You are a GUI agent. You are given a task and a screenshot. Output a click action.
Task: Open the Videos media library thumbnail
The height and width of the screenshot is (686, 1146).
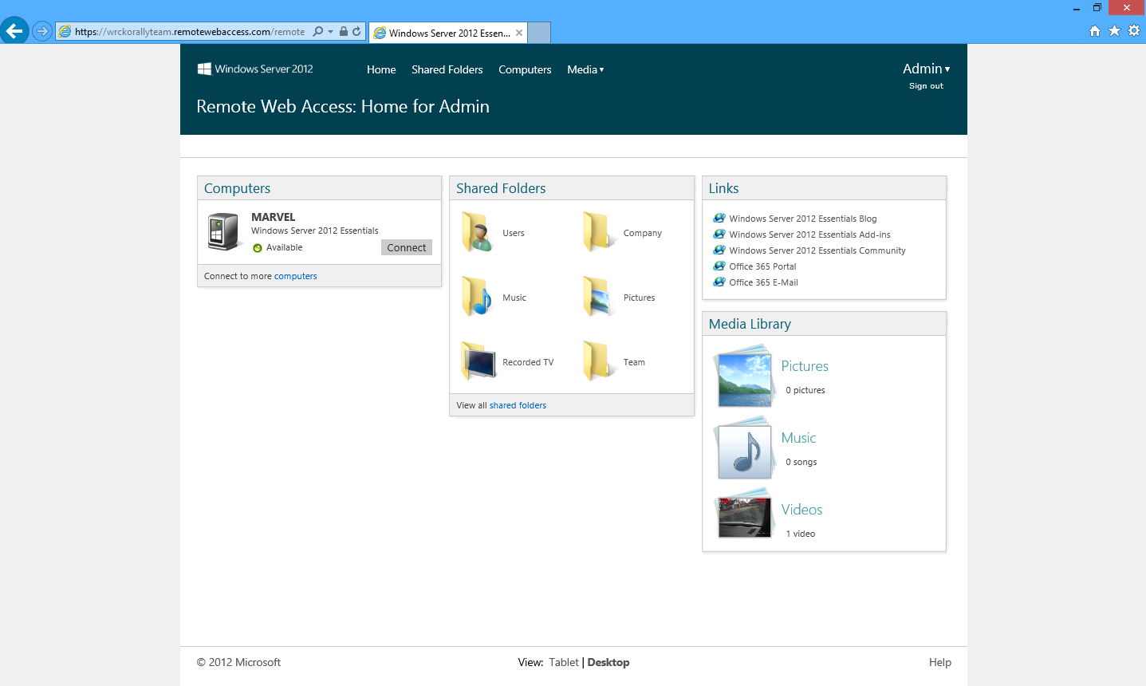click(x=744, y=514)
